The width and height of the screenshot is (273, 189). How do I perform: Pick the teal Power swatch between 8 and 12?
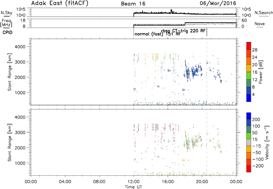(x=249, y=83)
